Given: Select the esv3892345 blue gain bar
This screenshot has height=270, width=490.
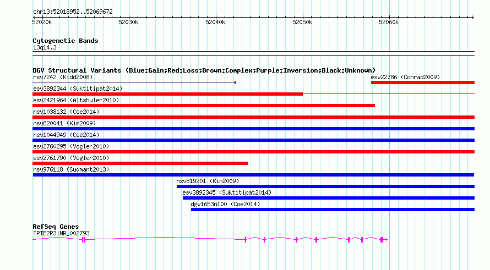Looking at the screenshot, I should [329, 198].
